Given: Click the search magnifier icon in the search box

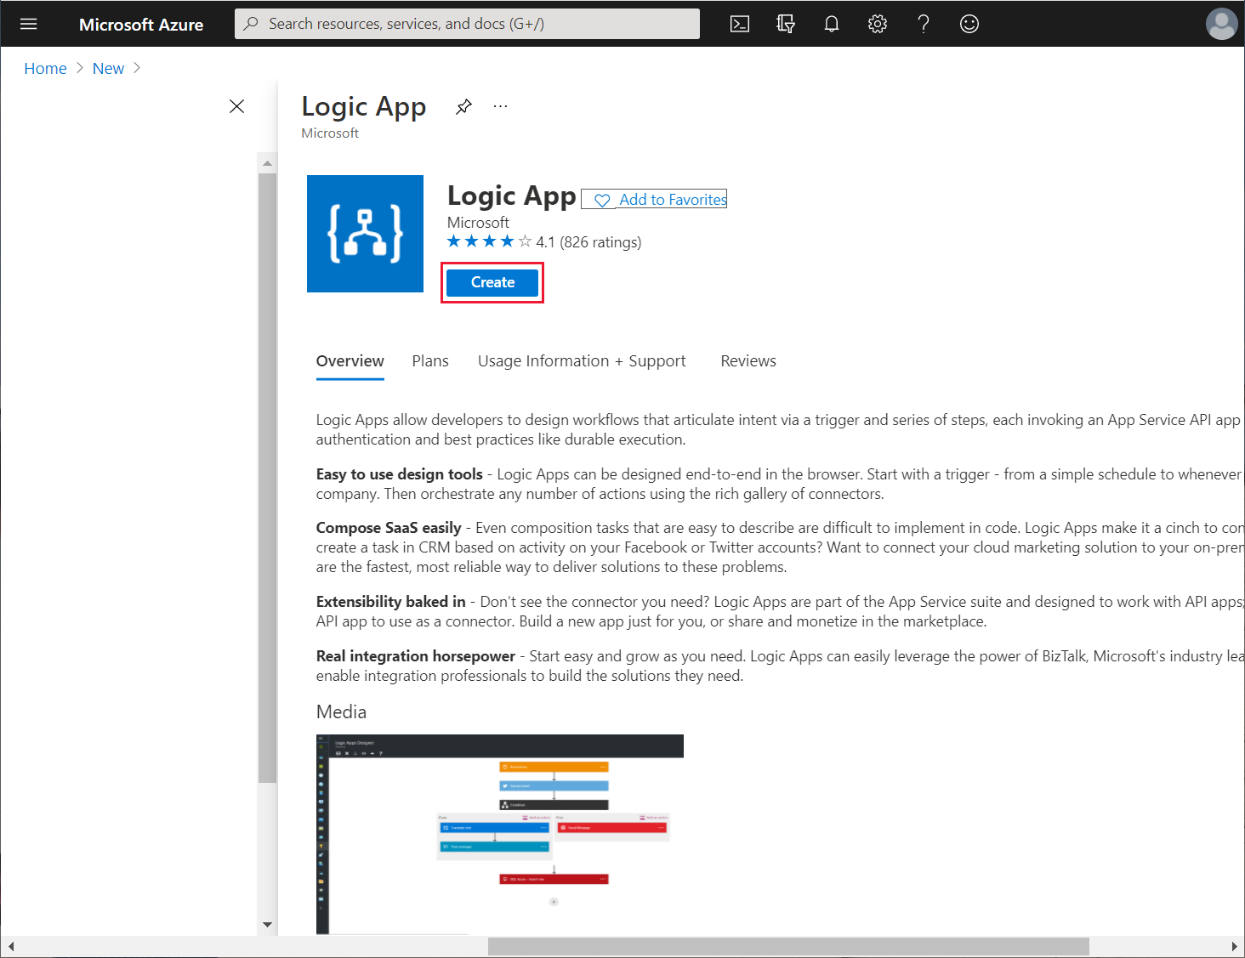Looking at the screenshot, I should [251, 24].
